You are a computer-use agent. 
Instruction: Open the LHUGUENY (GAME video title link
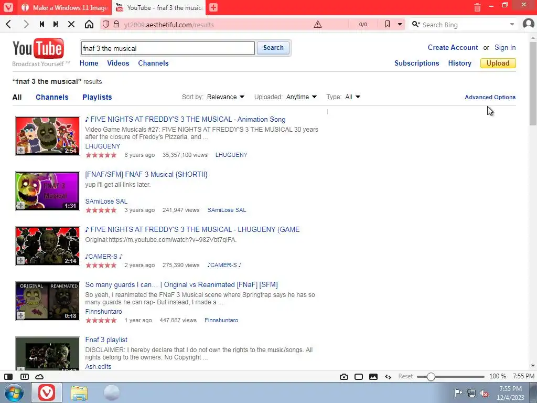(192, 229)
